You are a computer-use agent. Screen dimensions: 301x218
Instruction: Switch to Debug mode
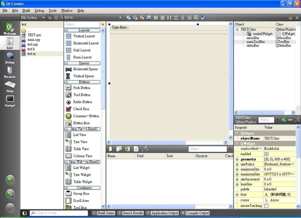10,58
